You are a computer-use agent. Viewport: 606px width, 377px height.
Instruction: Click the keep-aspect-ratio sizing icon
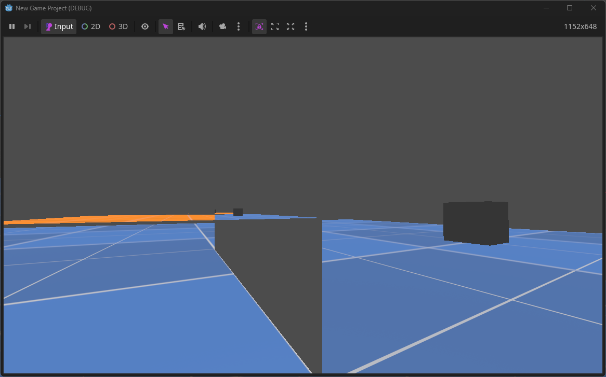click(275, 26)
